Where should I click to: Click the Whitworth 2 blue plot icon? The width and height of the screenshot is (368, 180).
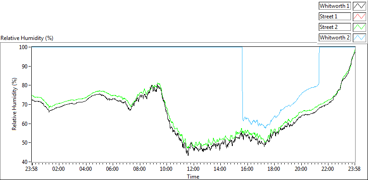click(359, 37)
